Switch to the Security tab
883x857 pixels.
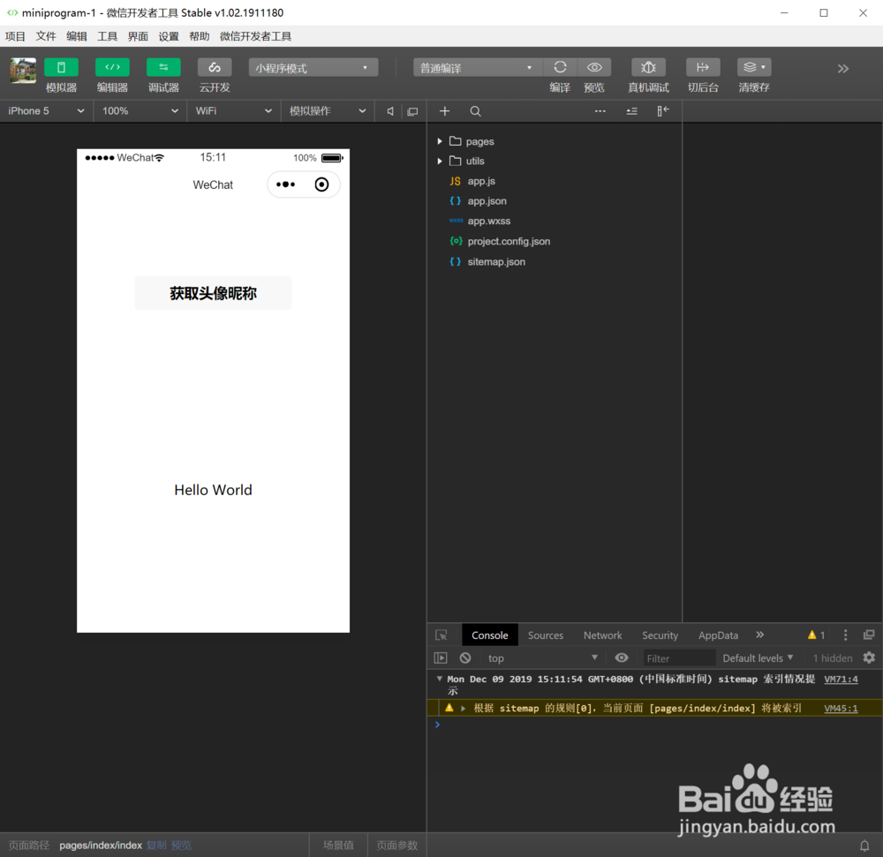tap(660, 635)
